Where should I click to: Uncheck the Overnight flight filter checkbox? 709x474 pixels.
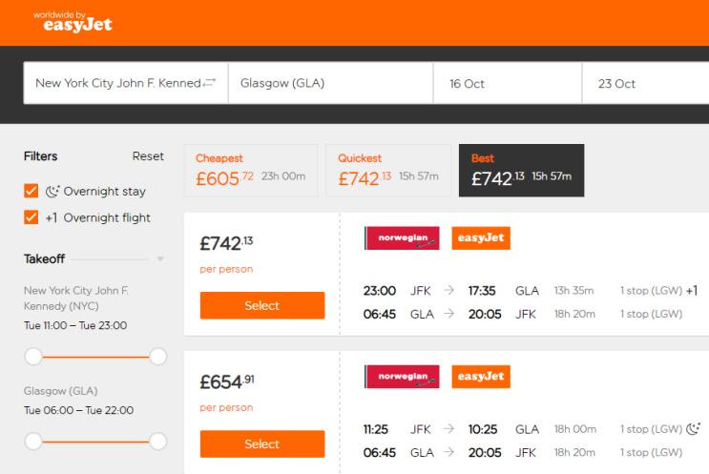31,217
